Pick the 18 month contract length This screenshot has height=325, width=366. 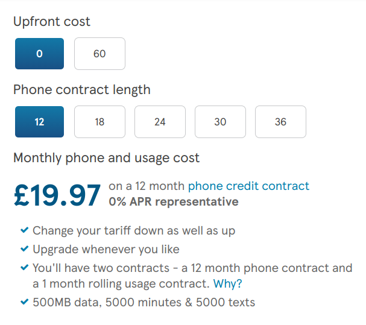(x=99, y=122)
